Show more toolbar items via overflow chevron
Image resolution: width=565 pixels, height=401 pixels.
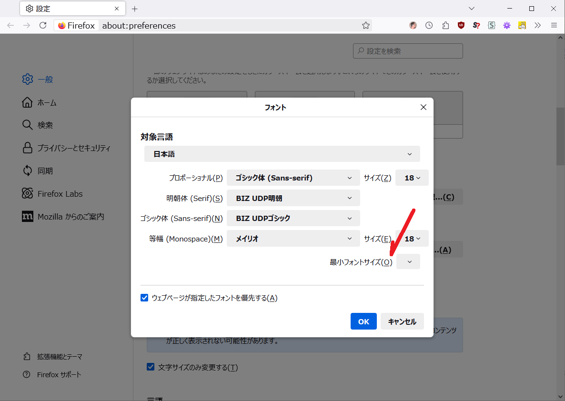(538, 26)
